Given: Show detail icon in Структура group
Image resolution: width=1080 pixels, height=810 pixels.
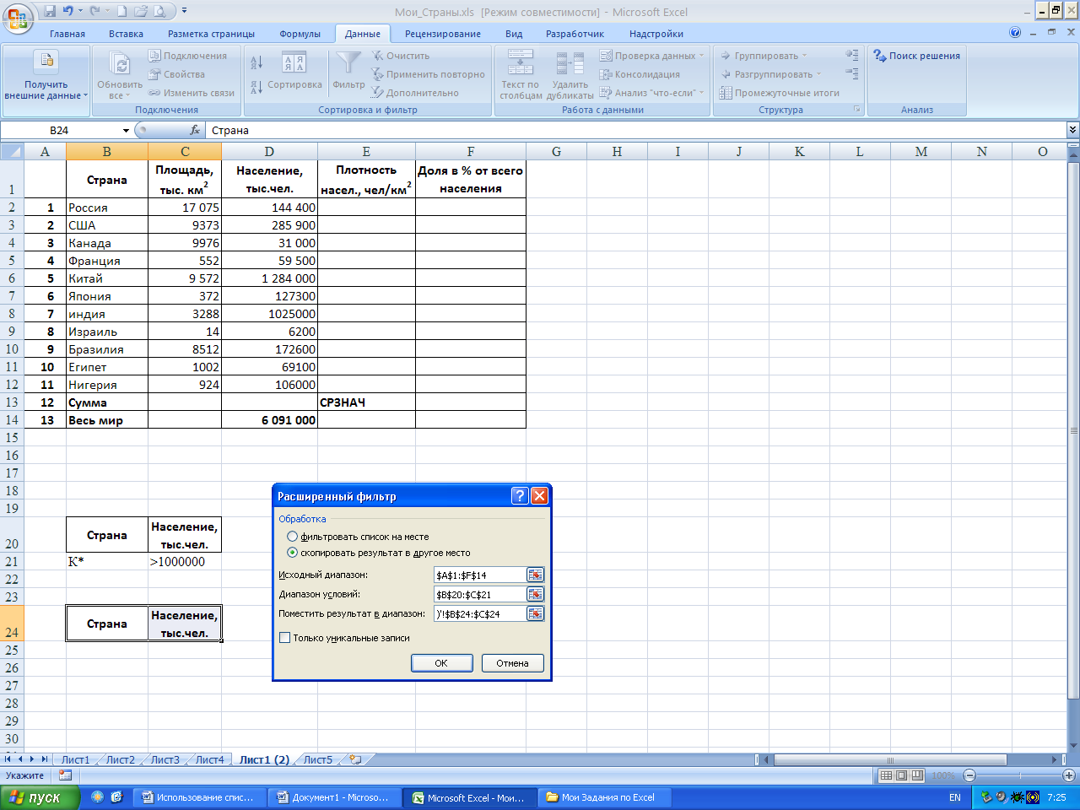Looking at the screenshot, I should coord(852,55).
